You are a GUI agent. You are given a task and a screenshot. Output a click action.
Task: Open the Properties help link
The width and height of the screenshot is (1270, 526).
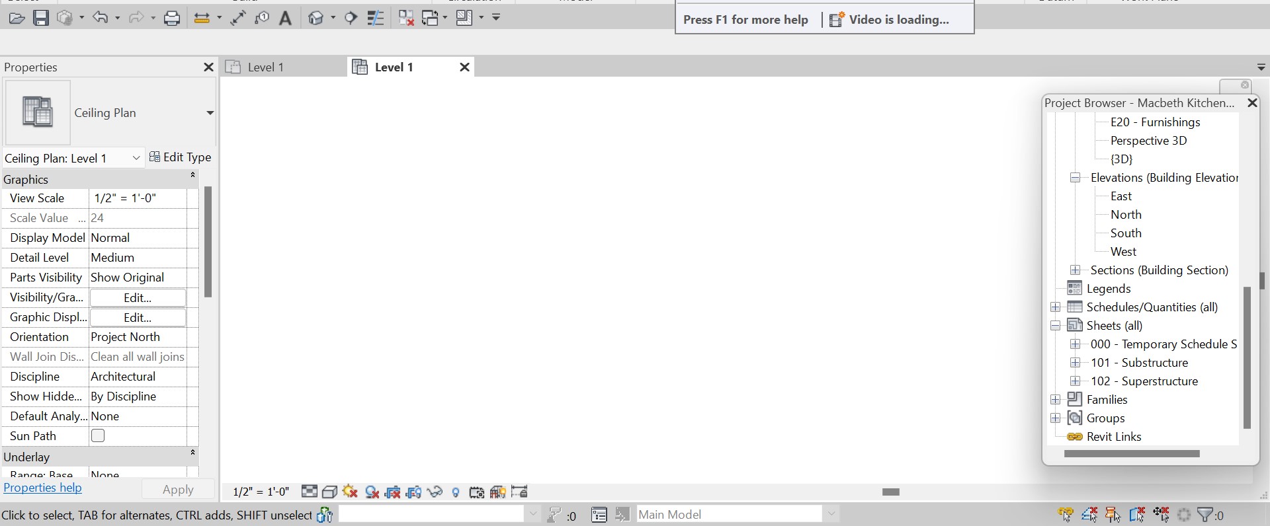(x=43, y=488)
